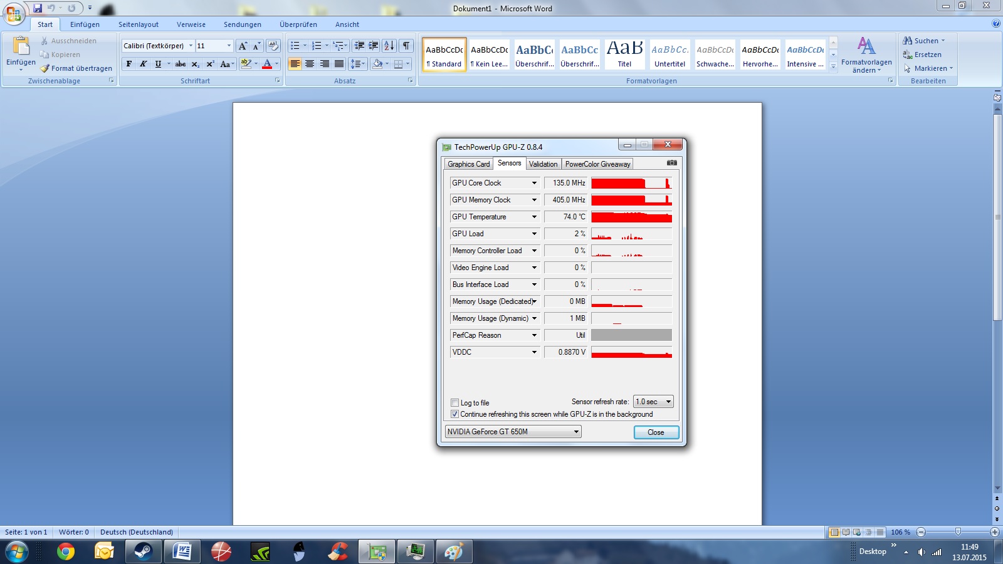Click the Deutsch (Deutschland) language indicator
This screenshot has height=564, width=1003.
(x=137, y=532)
